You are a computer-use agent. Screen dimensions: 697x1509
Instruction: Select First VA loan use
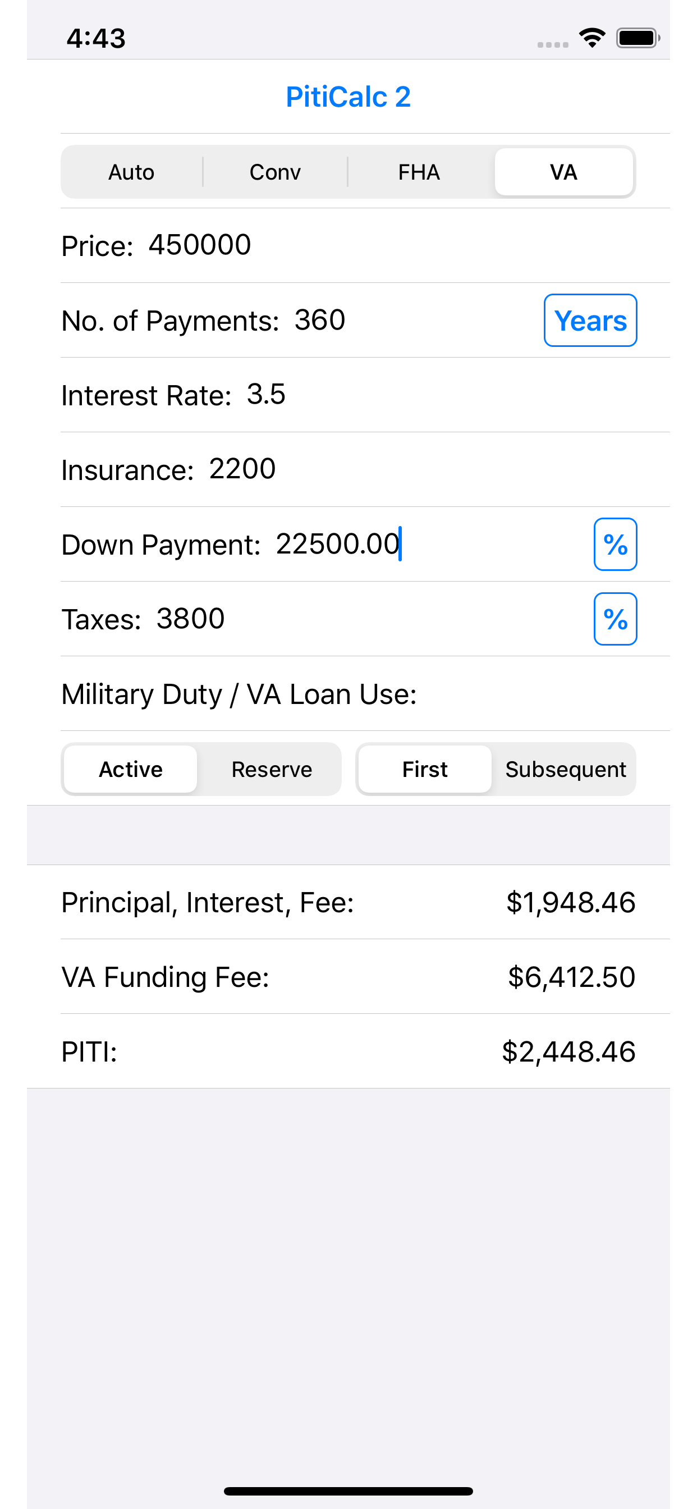pos(425,769)
